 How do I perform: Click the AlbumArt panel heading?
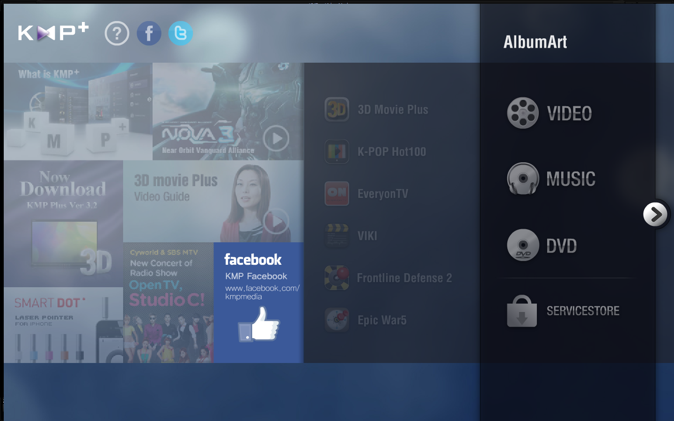pyautogui.click(x=535, y=42)
